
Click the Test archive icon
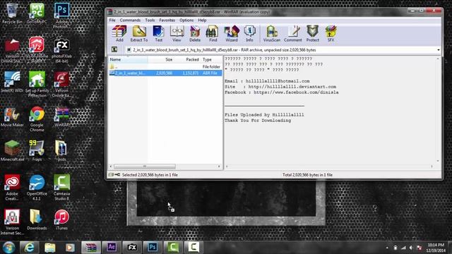[x=158, y=34]
